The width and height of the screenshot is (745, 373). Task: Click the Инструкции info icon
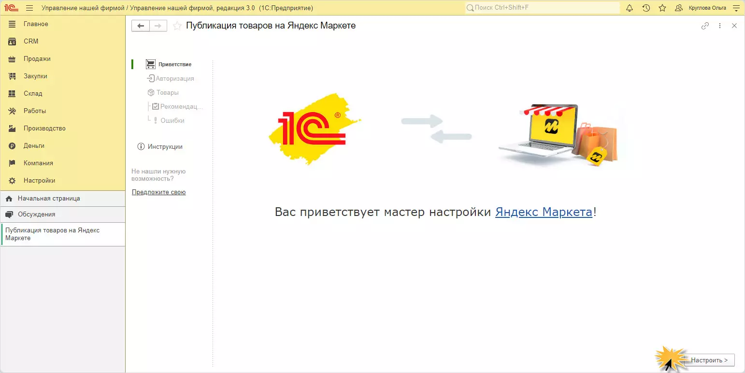click(141, 146)
